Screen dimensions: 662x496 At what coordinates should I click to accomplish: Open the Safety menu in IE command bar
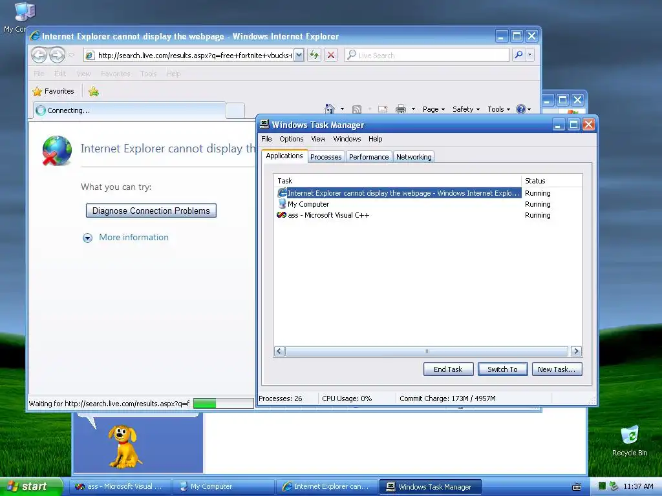(x=466, y=109)
